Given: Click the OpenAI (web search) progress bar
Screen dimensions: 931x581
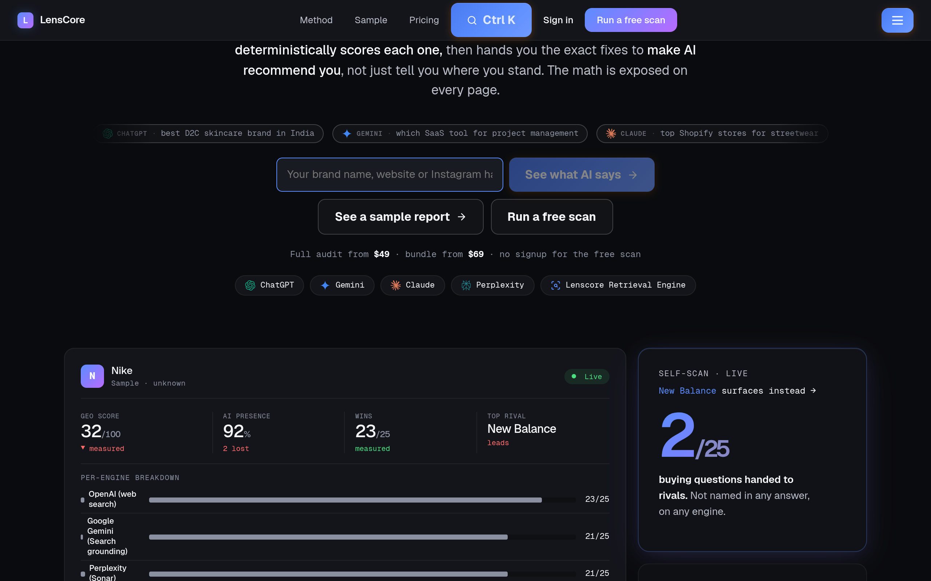Looking at the screenshot, I should click(x=362, y=500).
